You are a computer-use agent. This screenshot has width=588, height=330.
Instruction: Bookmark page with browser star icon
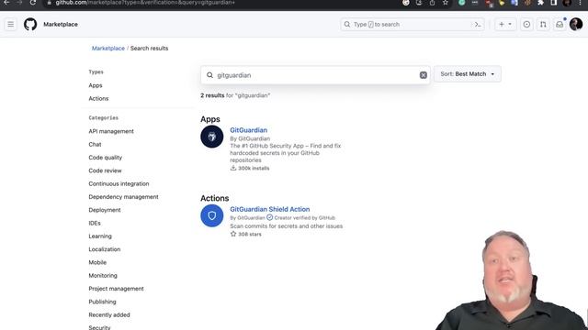445,3
